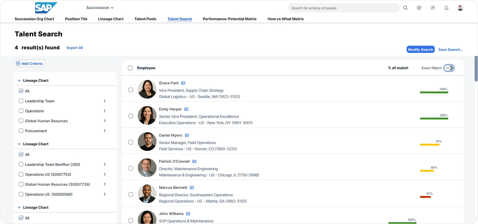
Task: Click the Export All link
Action: click(74, 48)
